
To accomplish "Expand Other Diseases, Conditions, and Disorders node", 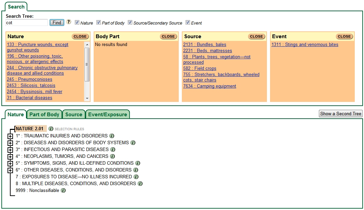I will click(x=10, y=170).
